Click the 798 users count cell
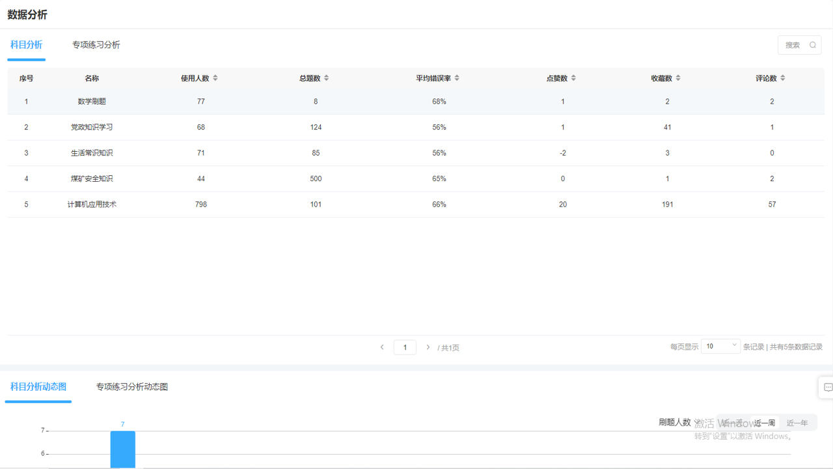The width and height of the screenshot is (833, 469). pyautogui.click(x=201, y=205)
